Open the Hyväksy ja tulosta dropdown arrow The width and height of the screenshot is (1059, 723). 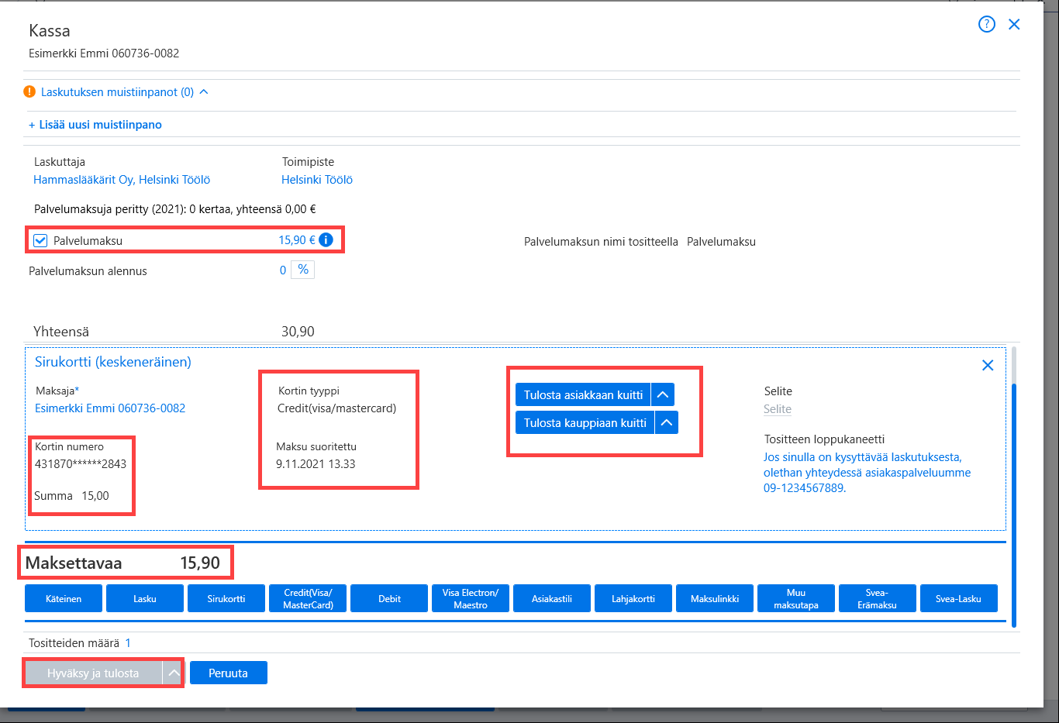coord(173,673)
